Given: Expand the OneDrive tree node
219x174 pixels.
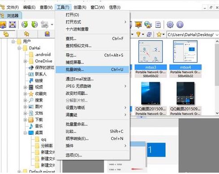Looking at the screenshot, I should tap(25, 61).
